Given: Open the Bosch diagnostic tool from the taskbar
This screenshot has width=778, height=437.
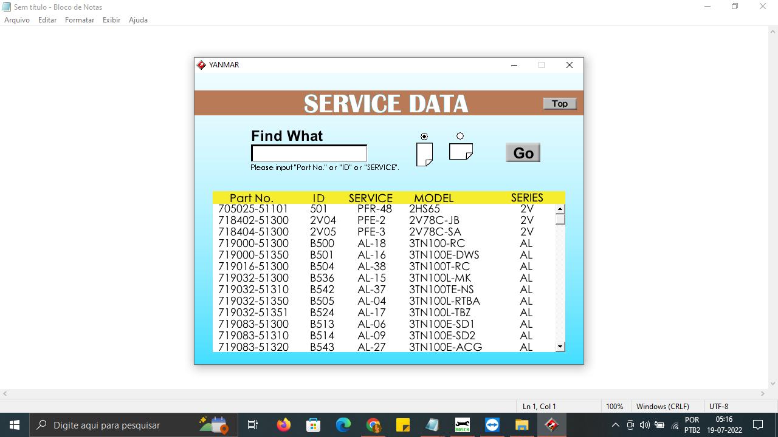Looking at the screenshot, I should click(x=463, y=424).
